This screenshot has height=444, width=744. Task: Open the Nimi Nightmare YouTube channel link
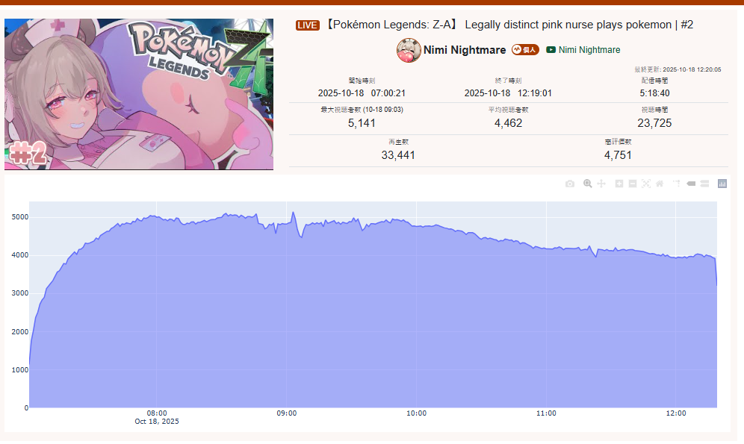(589, 50)
